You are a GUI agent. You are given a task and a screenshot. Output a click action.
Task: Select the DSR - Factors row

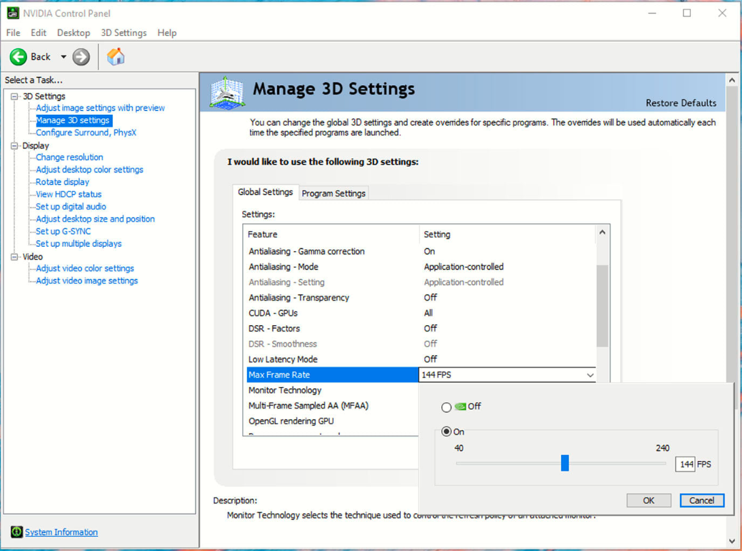tap(420, 329)
